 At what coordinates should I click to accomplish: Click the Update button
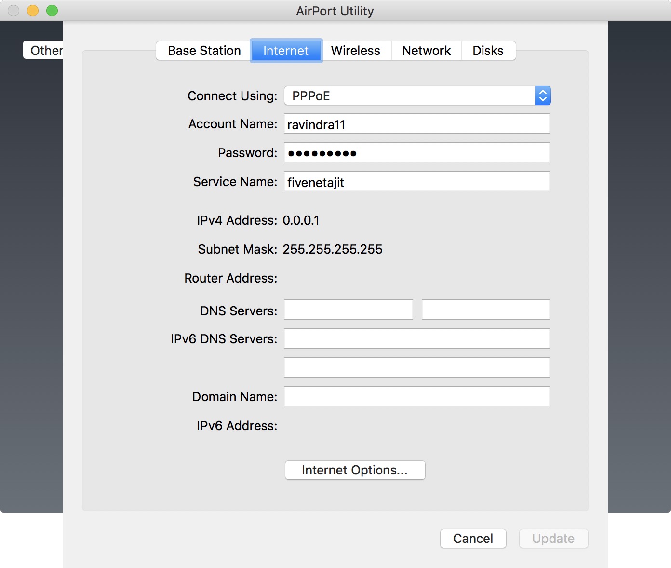(554, 539)
